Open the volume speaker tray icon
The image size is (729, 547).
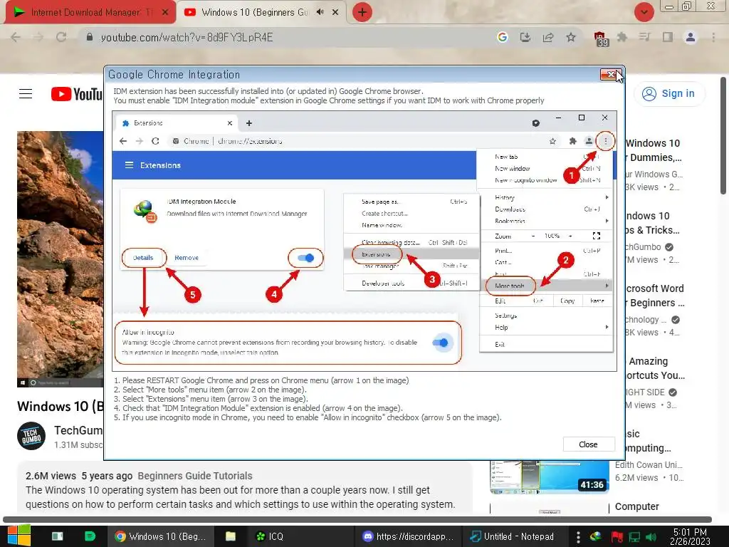(x=651, y=537)
